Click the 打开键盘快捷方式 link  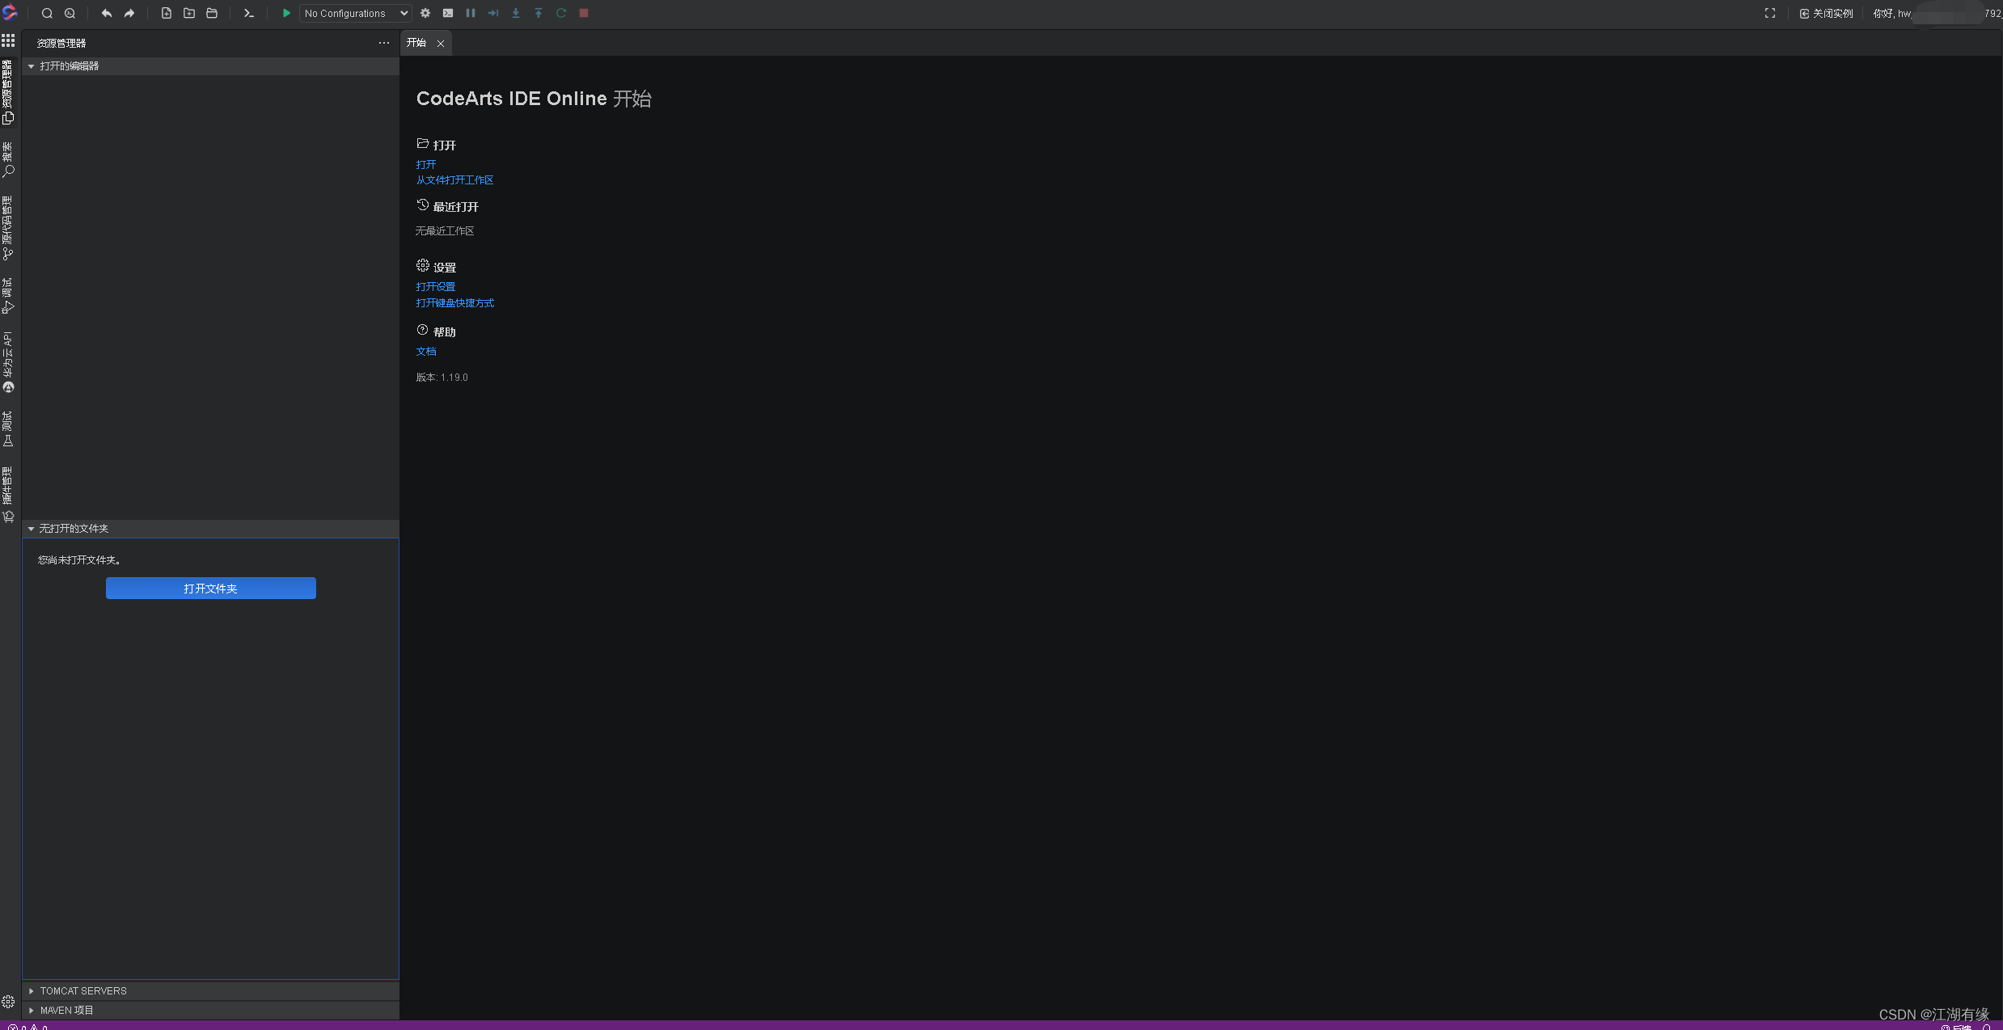(x=455, y=303)
